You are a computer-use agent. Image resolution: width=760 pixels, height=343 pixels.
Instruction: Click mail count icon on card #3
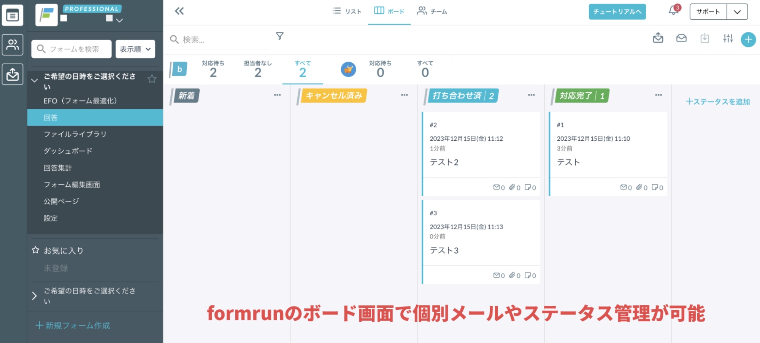[497, 275]
